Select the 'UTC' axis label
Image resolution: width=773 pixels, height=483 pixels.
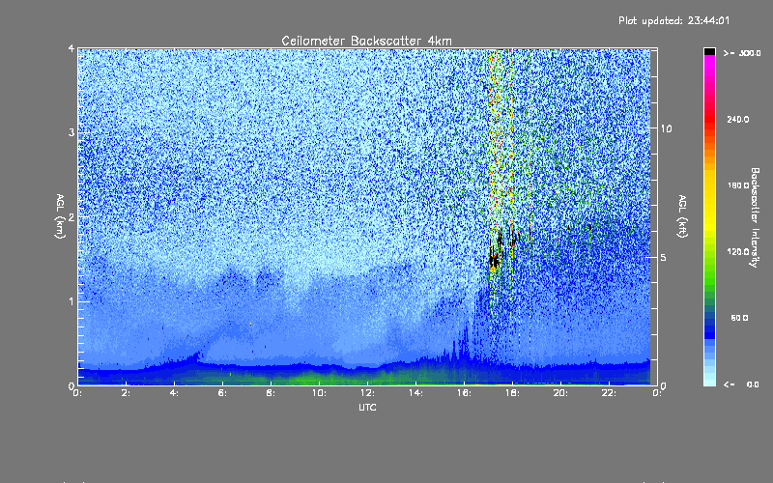pos(367,407)
